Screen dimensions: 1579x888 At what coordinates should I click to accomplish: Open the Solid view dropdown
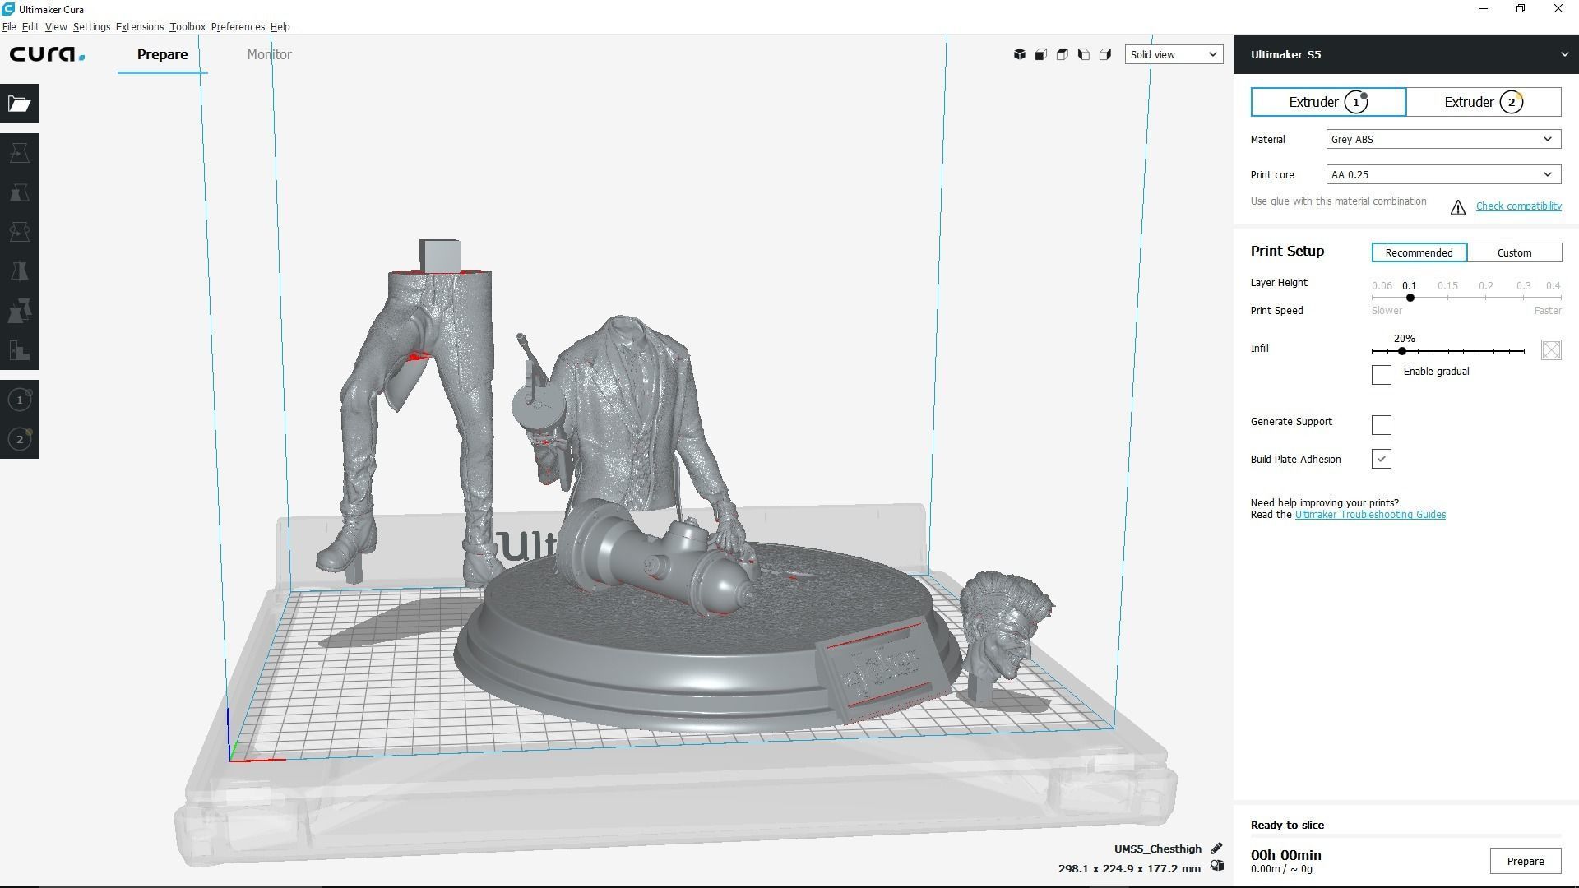1174,55
